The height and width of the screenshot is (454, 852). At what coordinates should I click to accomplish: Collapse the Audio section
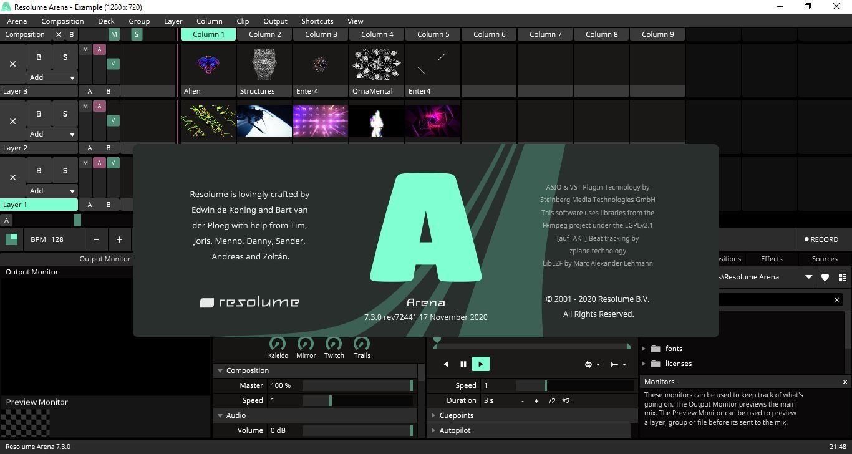(220, 415)
